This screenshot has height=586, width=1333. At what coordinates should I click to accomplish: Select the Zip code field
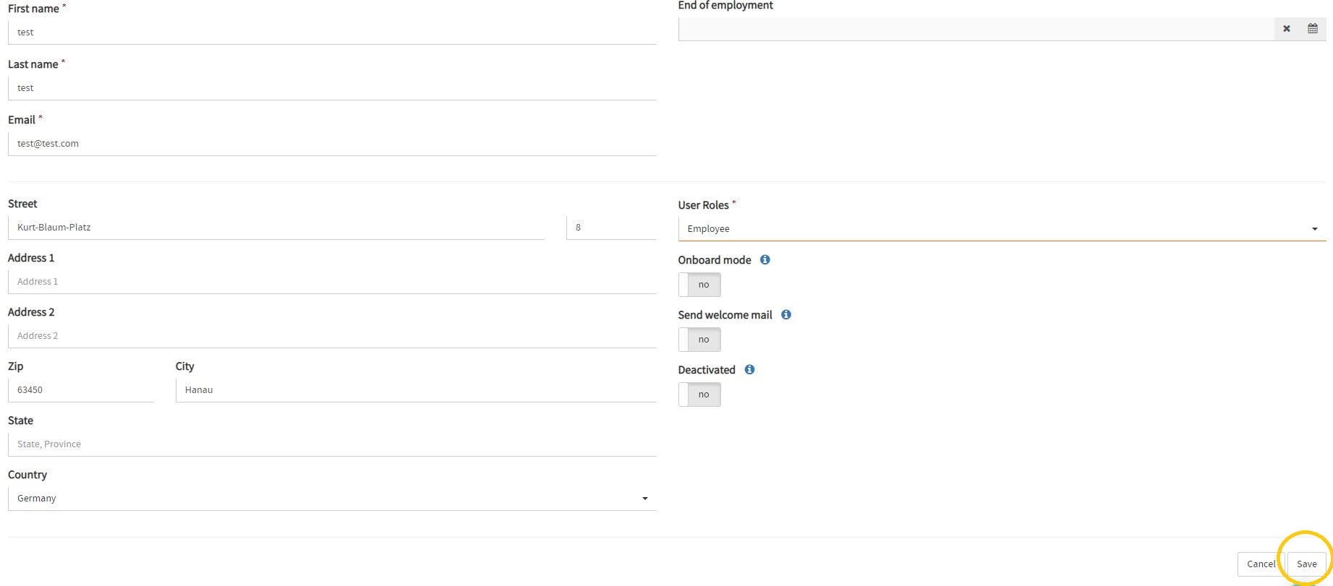tap(81, 390)
